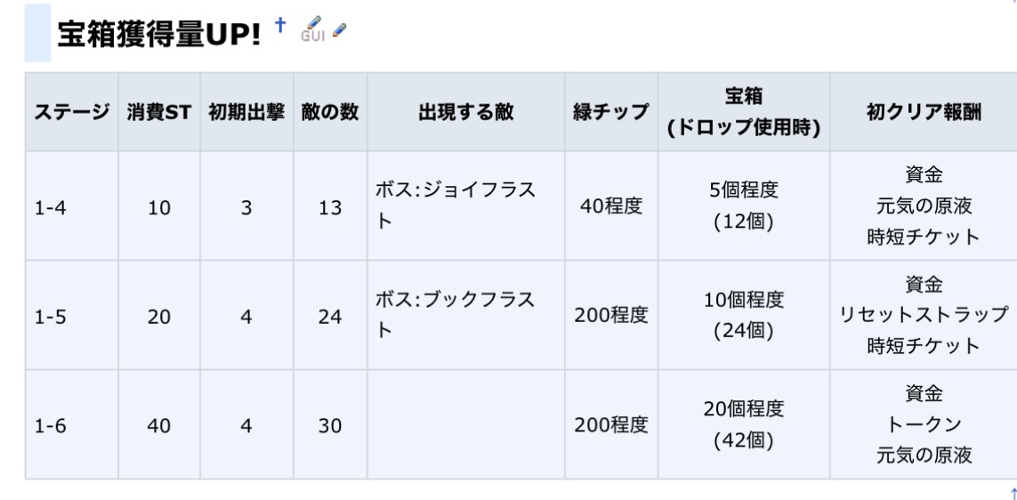
Task: Select the 初クリア報酬 column header
Action: tap(923, 112)
